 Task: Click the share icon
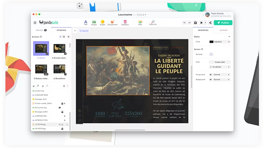coord(210,23)
